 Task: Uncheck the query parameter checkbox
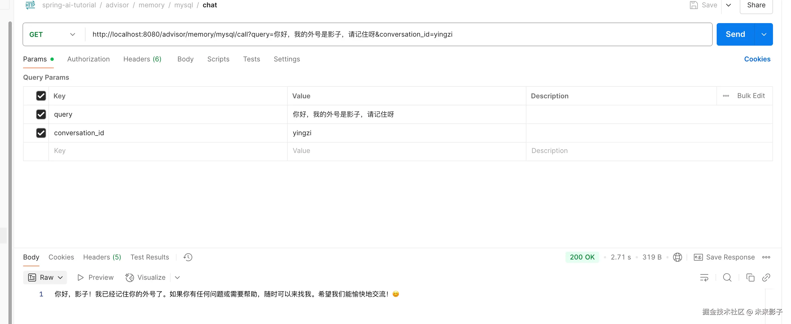(x=41, y=114)
